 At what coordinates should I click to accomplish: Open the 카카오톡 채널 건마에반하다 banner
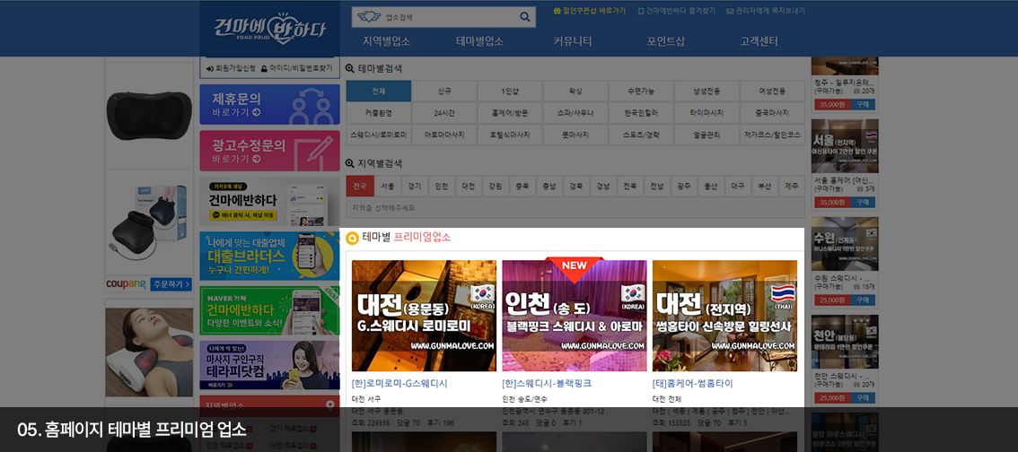click(269, 202)
